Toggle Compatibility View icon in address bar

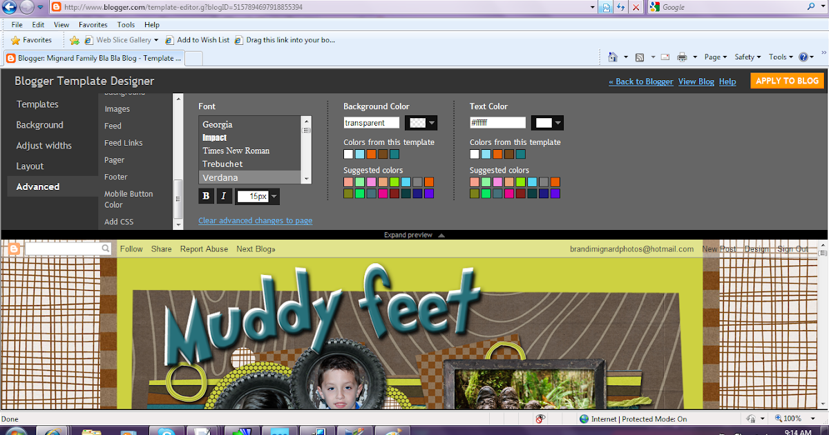[x=607, y=8]
